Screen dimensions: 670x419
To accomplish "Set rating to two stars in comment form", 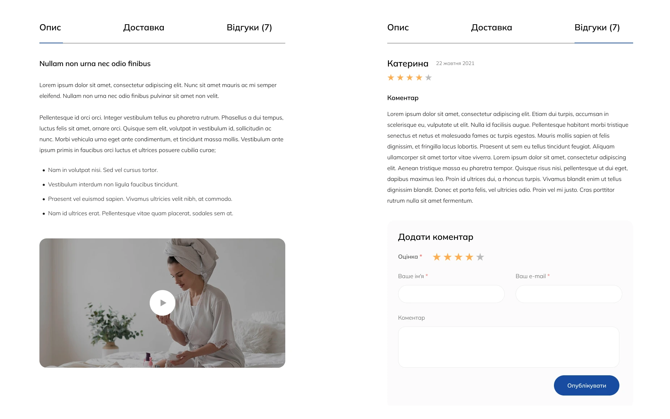I will [x=448, y=257].
